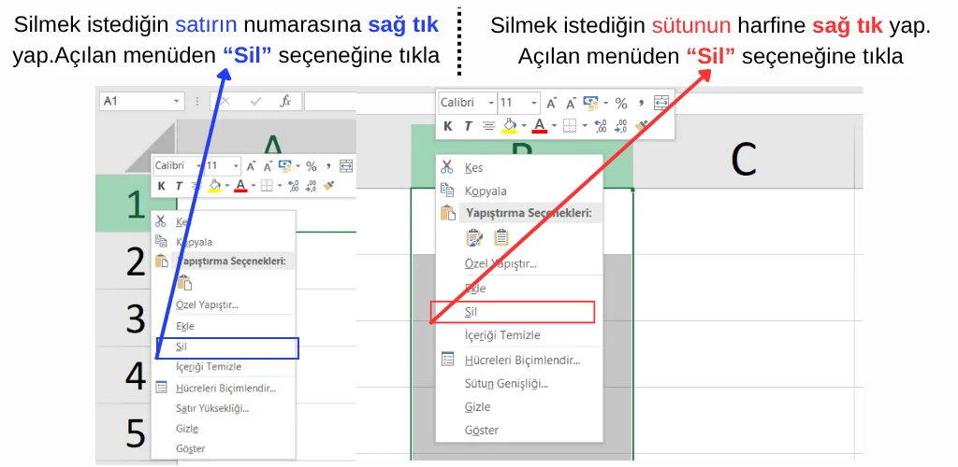Click second paste option icon in column menu
Image resolution: width=958 pixels, height=467 pixels.
[x=501, y=237]
